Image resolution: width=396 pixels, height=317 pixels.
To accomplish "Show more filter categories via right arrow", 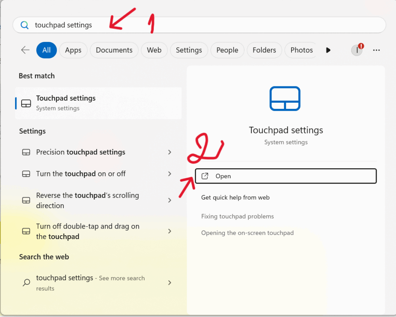I will click(x=328, y=50).
